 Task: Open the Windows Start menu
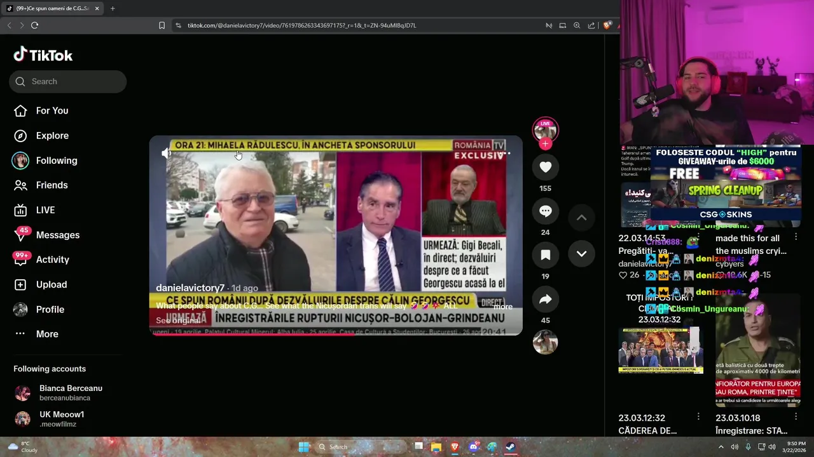click(x=304, y=447)
